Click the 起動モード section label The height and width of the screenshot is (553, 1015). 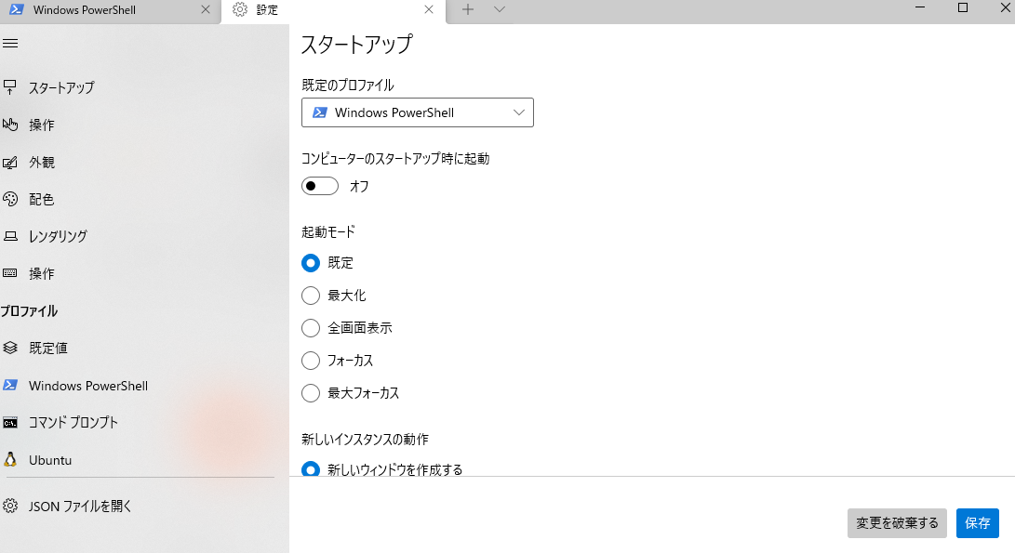(328, 231)
